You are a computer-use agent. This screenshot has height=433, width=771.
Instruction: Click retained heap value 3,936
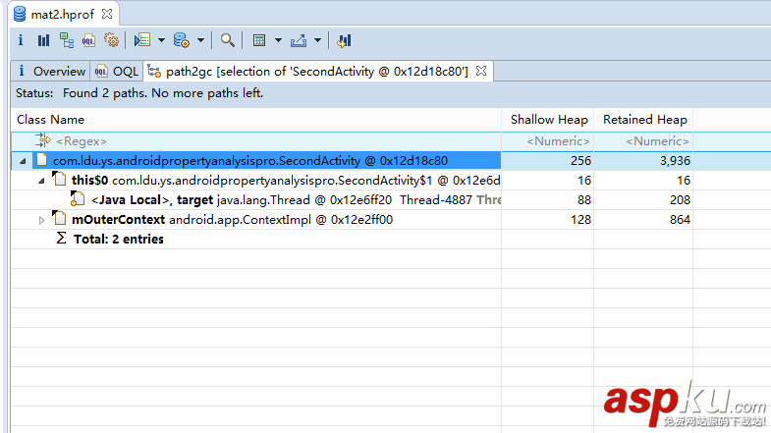tap(675, 161)
